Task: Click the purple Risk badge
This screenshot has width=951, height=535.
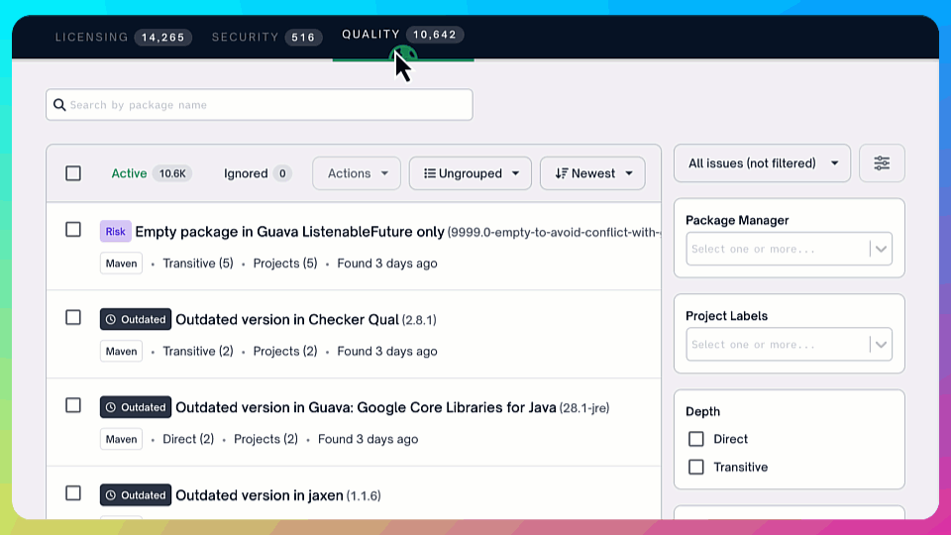Action: (x=115, y=232)
